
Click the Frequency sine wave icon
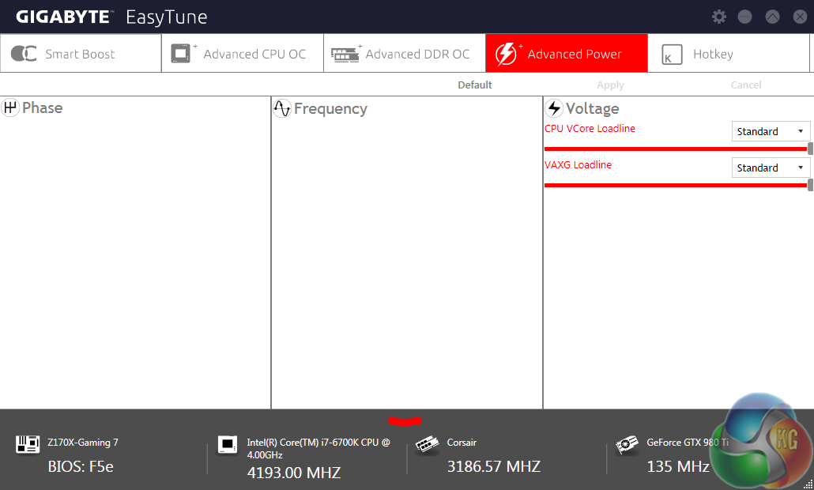coord(282,108)
